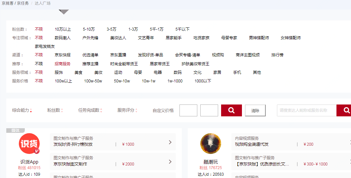The height and width of the screenshot is (178, 351).
Task: Select 5千以下 fans filter
Action: click(x=182, y=29)
